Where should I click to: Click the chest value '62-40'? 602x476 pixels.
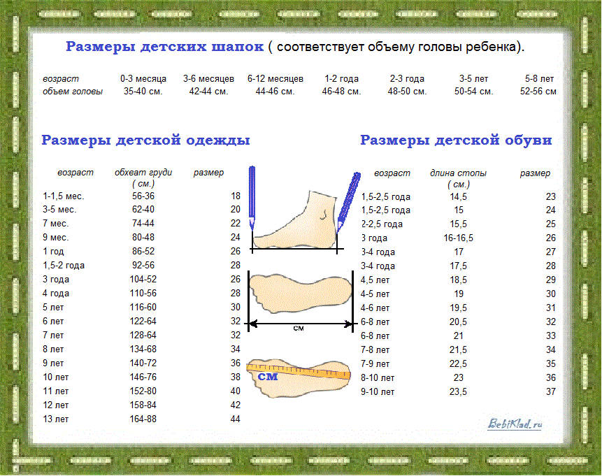[x=143, y=210]
